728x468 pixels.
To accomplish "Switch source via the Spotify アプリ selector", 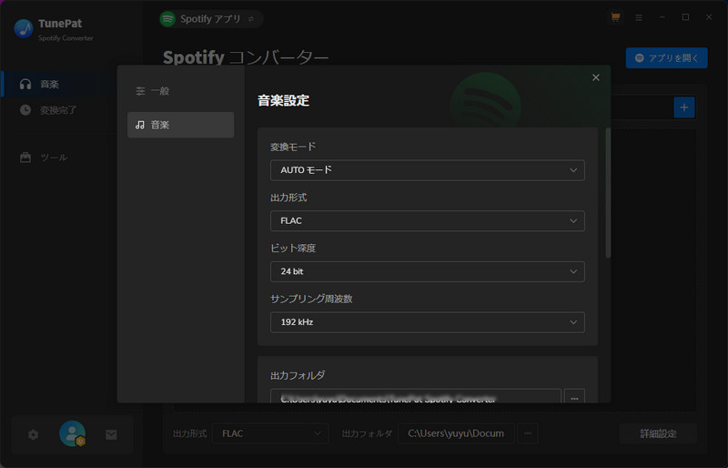I will tap(211, 19).
